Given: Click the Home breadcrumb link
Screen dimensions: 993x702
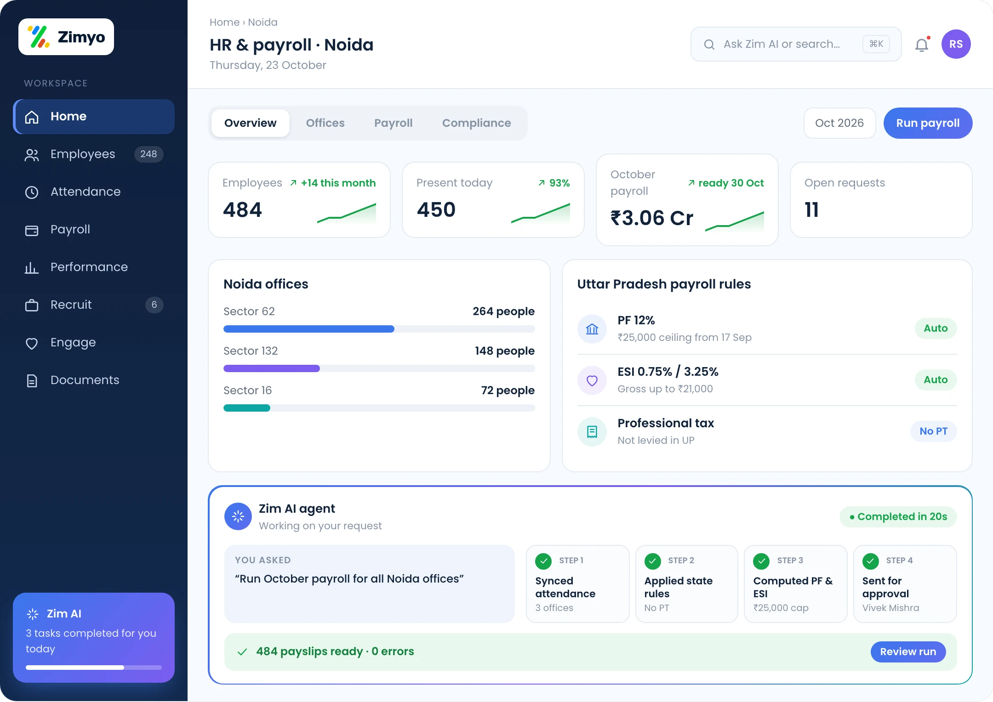Looking at the screenshot, I should click(x=224, y=22).
